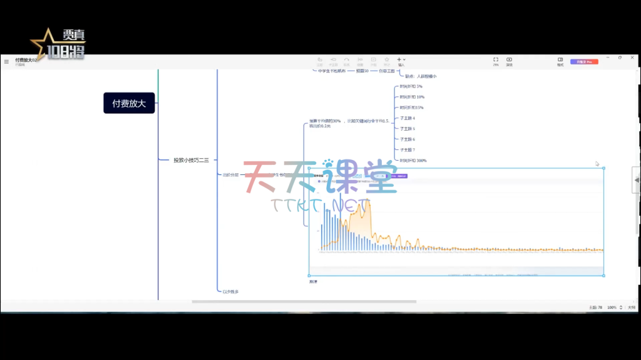The image size is (641, 360).
Task: Expand the collapsed right side panel arrow
Action: click(x=637, y=180)
